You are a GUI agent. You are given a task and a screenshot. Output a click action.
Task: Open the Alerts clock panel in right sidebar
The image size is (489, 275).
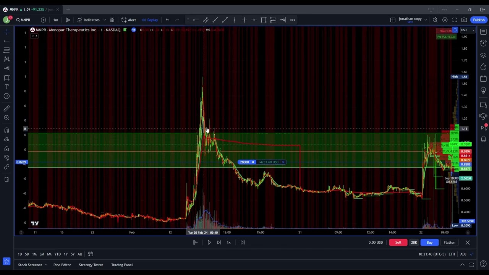pyautogui.click(x=483, y=43)
